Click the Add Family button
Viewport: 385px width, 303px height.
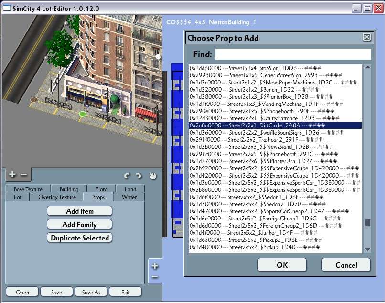[80, 224]
